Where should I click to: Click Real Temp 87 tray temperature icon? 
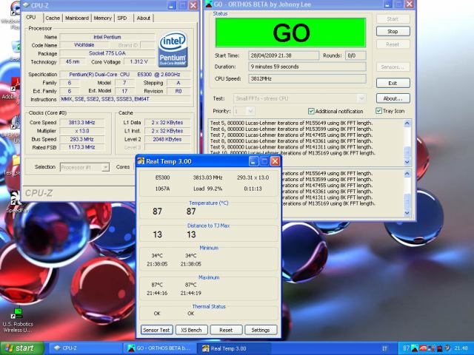[406, 348]
